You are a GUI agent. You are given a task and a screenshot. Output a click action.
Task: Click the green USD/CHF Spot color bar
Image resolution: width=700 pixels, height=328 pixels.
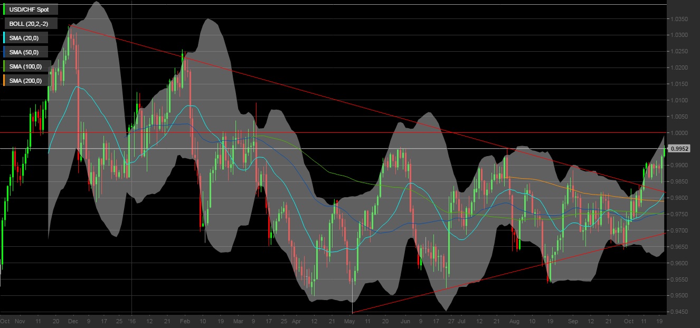(4, 9)
